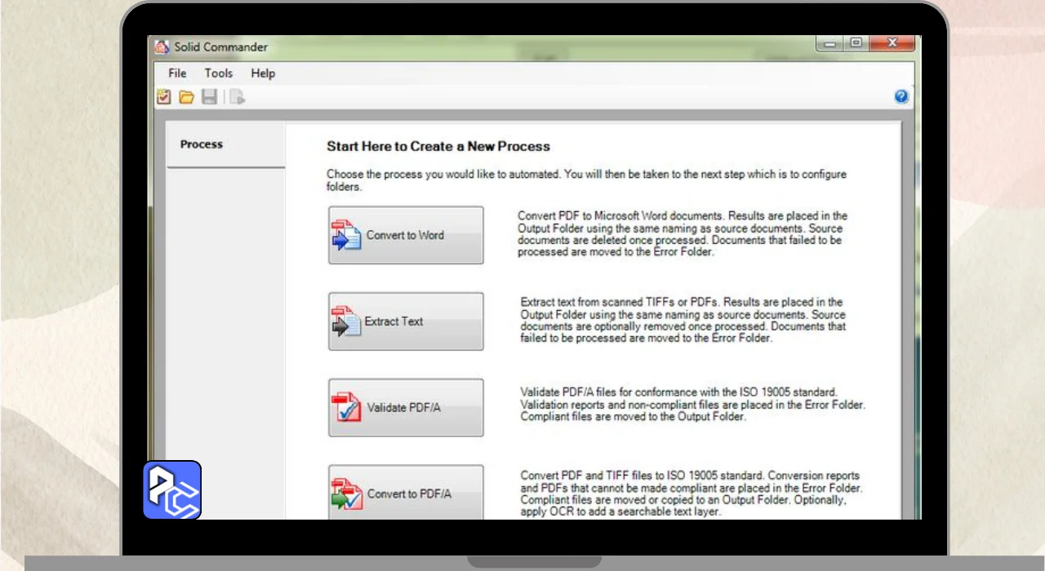Click the Start Here to Create heading
Screen dimensions: 1045x571
coord(438,147)
